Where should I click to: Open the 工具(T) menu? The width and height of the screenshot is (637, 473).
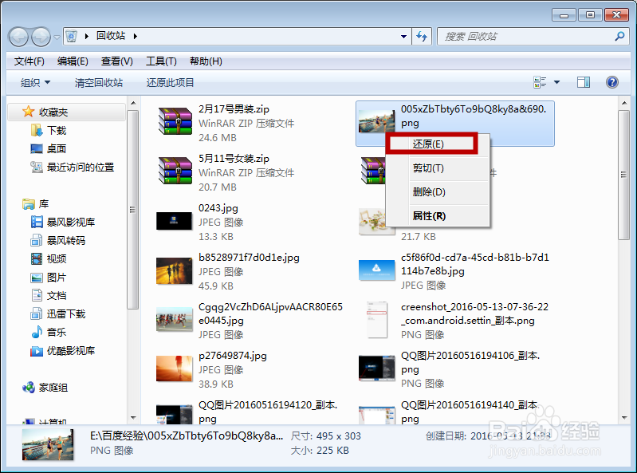coord(161,61)
